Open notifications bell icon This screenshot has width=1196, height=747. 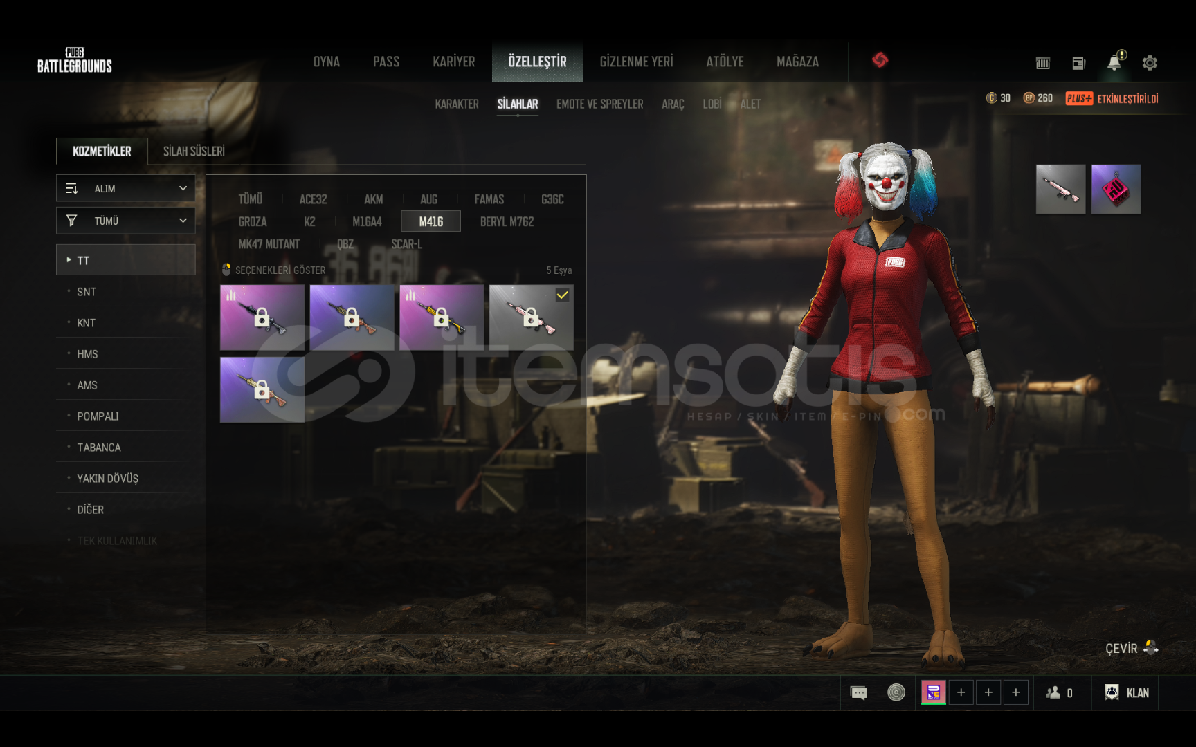[1115, 62]
